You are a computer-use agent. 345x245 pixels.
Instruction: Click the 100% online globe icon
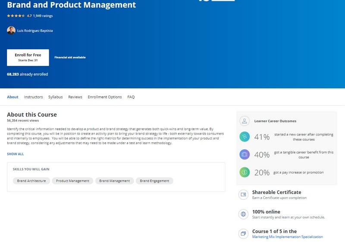point(244,214)
